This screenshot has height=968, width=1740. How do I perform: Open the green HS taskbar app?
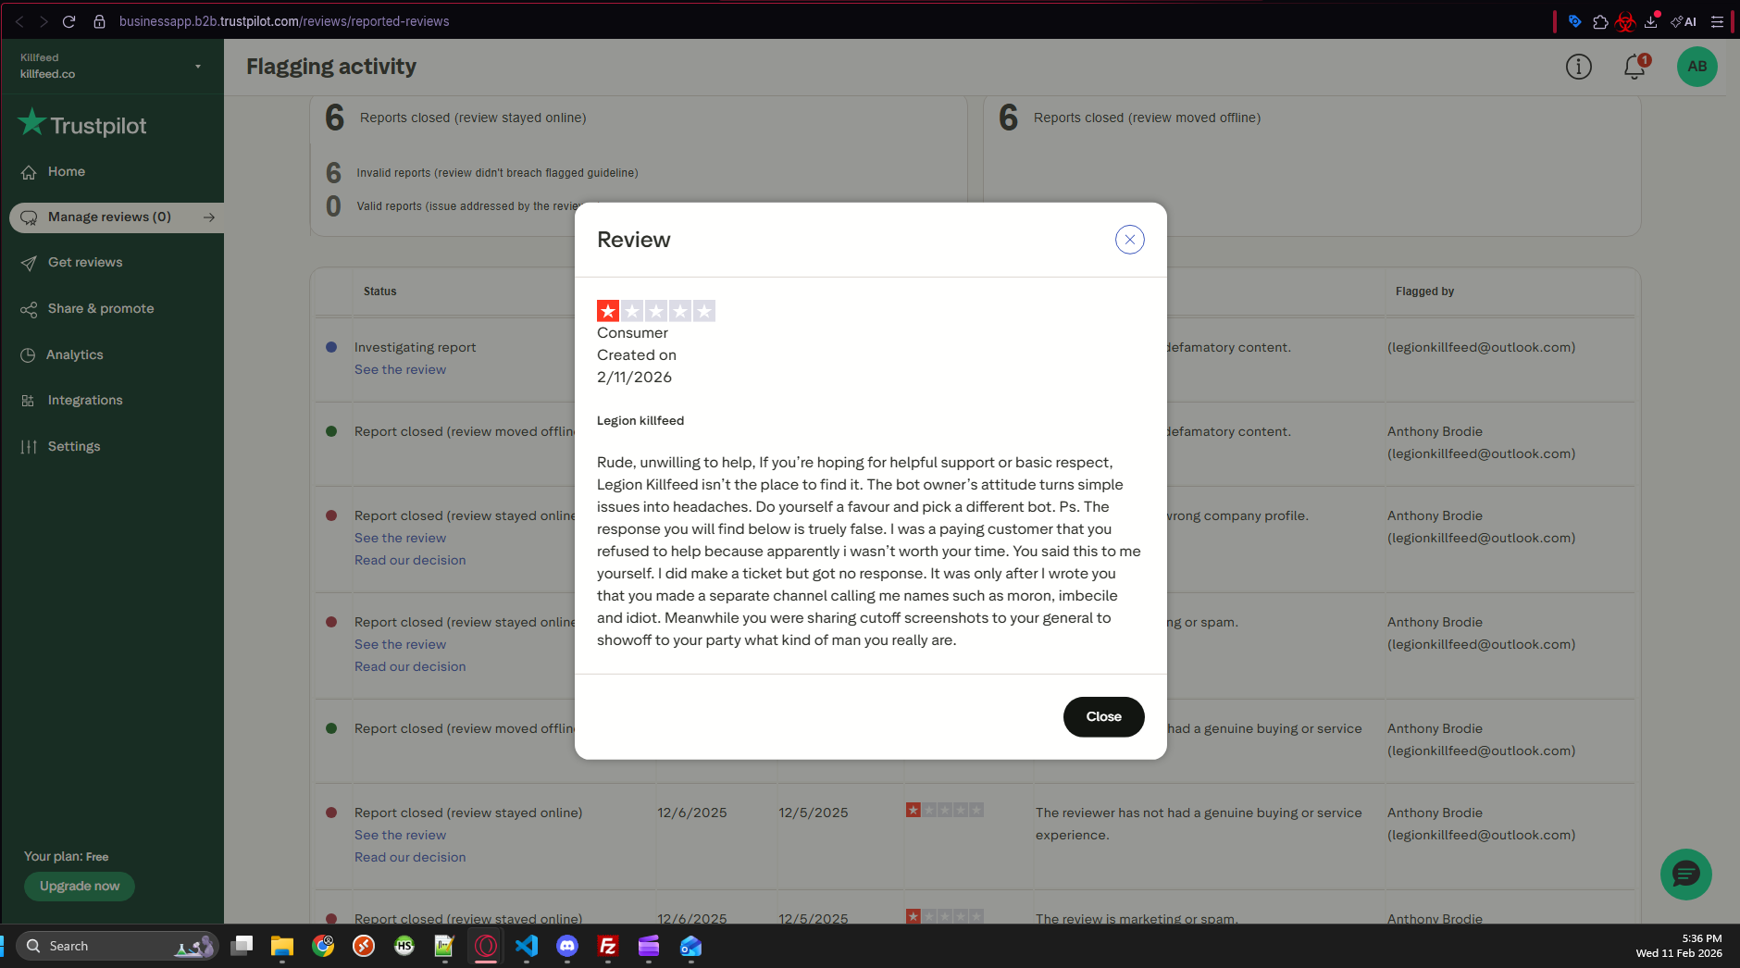[x=404, y=946]
